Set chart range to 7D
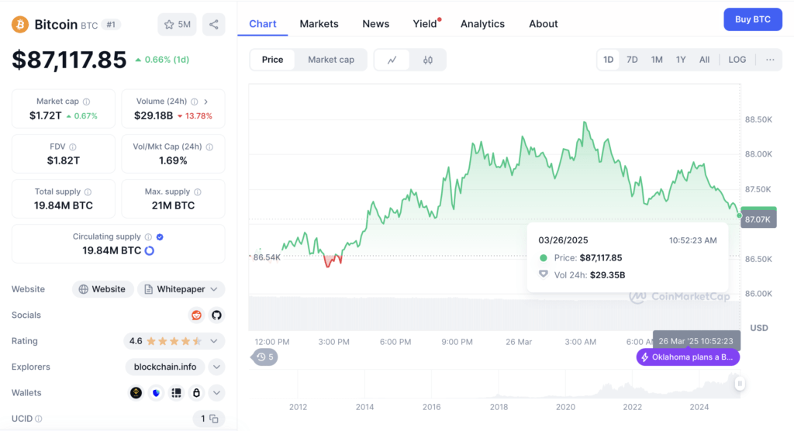Viewport: 794px width, 431px height. click(x=632, y=60)
